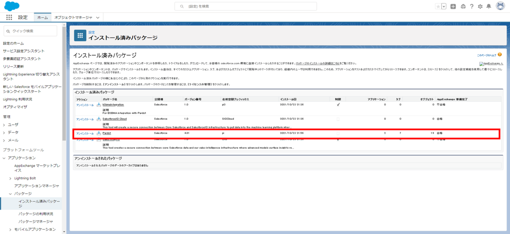Switch to the ホーム tab
The height and width of the screenshot is (234, 510).
point(42,17)
